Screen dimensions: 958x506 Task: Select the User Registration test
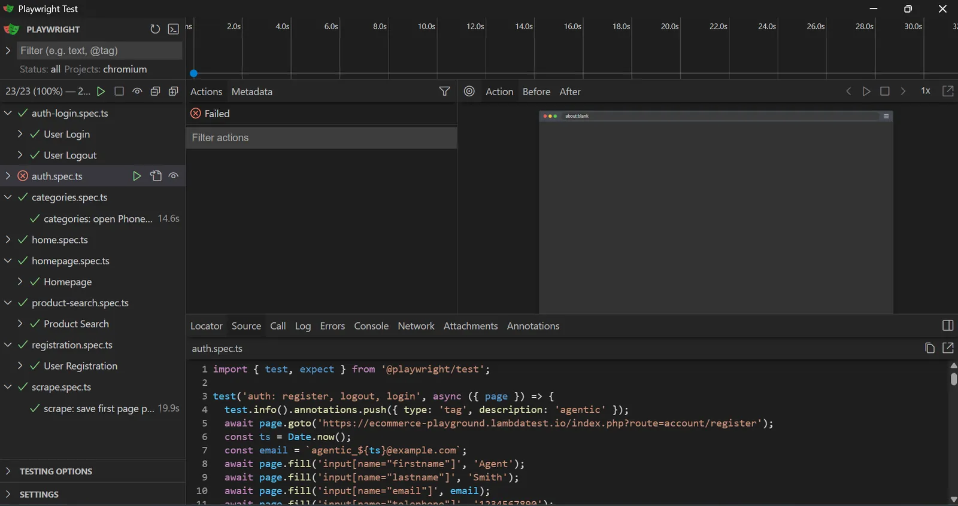[80, 366]
